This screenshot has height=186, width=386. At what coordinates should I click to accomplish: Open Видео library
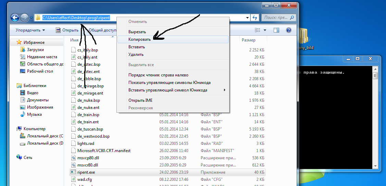point(29,93)
